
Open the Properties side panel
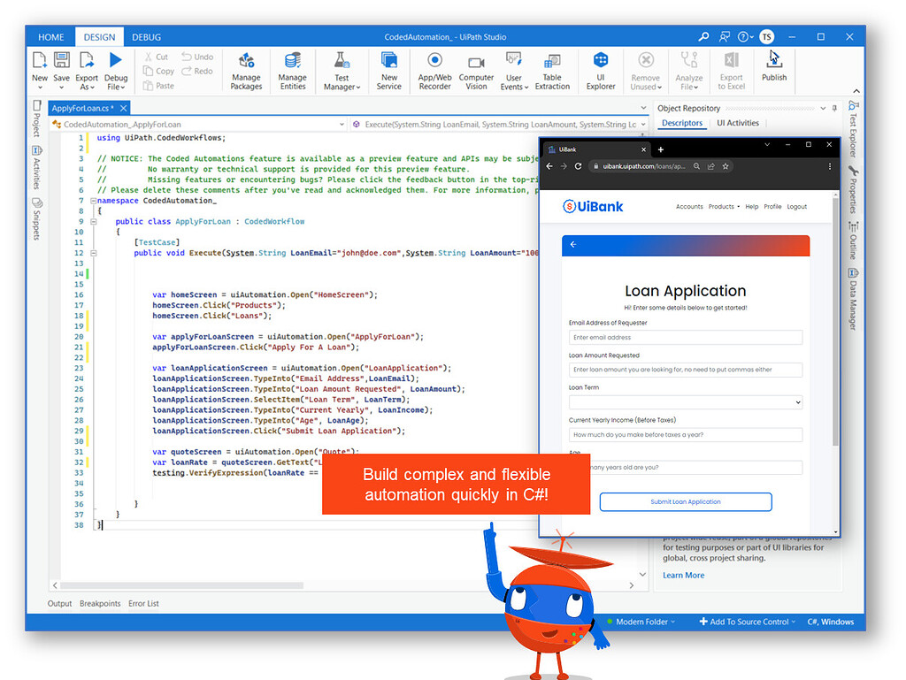point(853,190)
